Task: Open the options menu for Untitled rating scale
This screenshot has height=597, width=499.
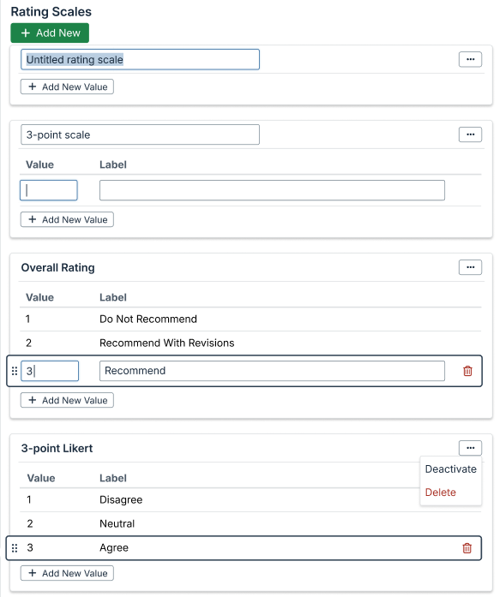Action: (470, 59)
